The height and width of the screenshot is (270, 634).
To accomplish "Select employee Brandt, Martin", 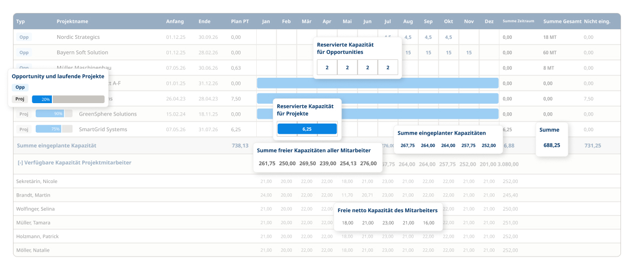I will coord(33,195).
